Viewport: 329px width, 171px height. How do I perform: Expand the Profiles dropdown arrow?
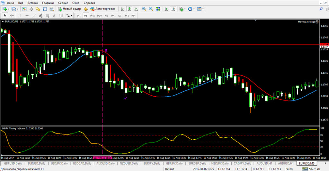point(18,9)
